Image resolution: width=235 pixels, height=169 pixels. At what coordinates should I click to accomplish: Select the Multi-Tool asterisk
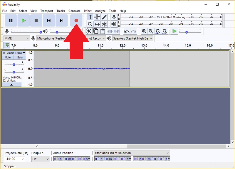click(x=104, y=24)
